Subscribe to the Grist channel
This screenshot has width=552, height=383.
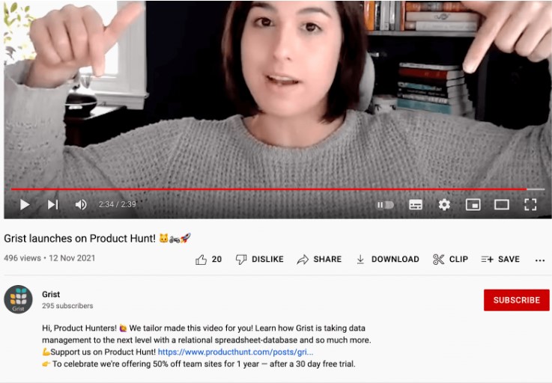[x=517, y=300]
